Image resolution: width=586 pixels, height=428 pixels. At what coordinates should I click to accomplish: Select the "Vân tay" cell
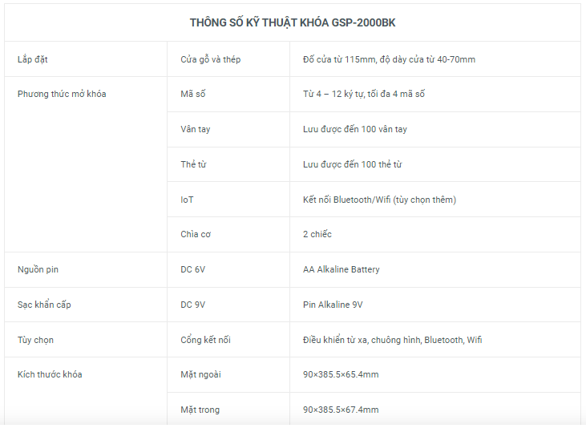click(196, 129)
